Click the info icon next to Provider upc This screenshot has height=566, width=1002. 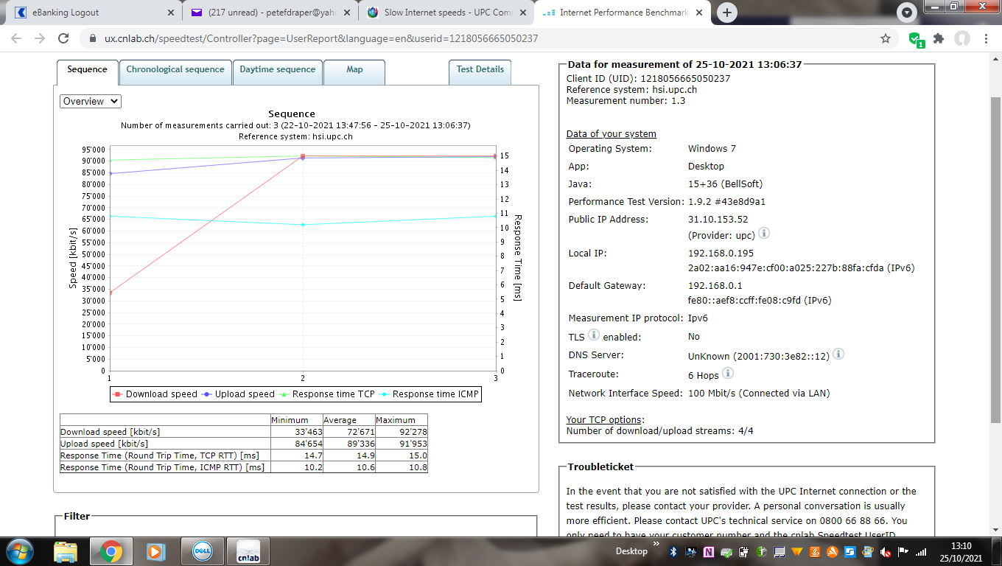click(x=764, y=234)
